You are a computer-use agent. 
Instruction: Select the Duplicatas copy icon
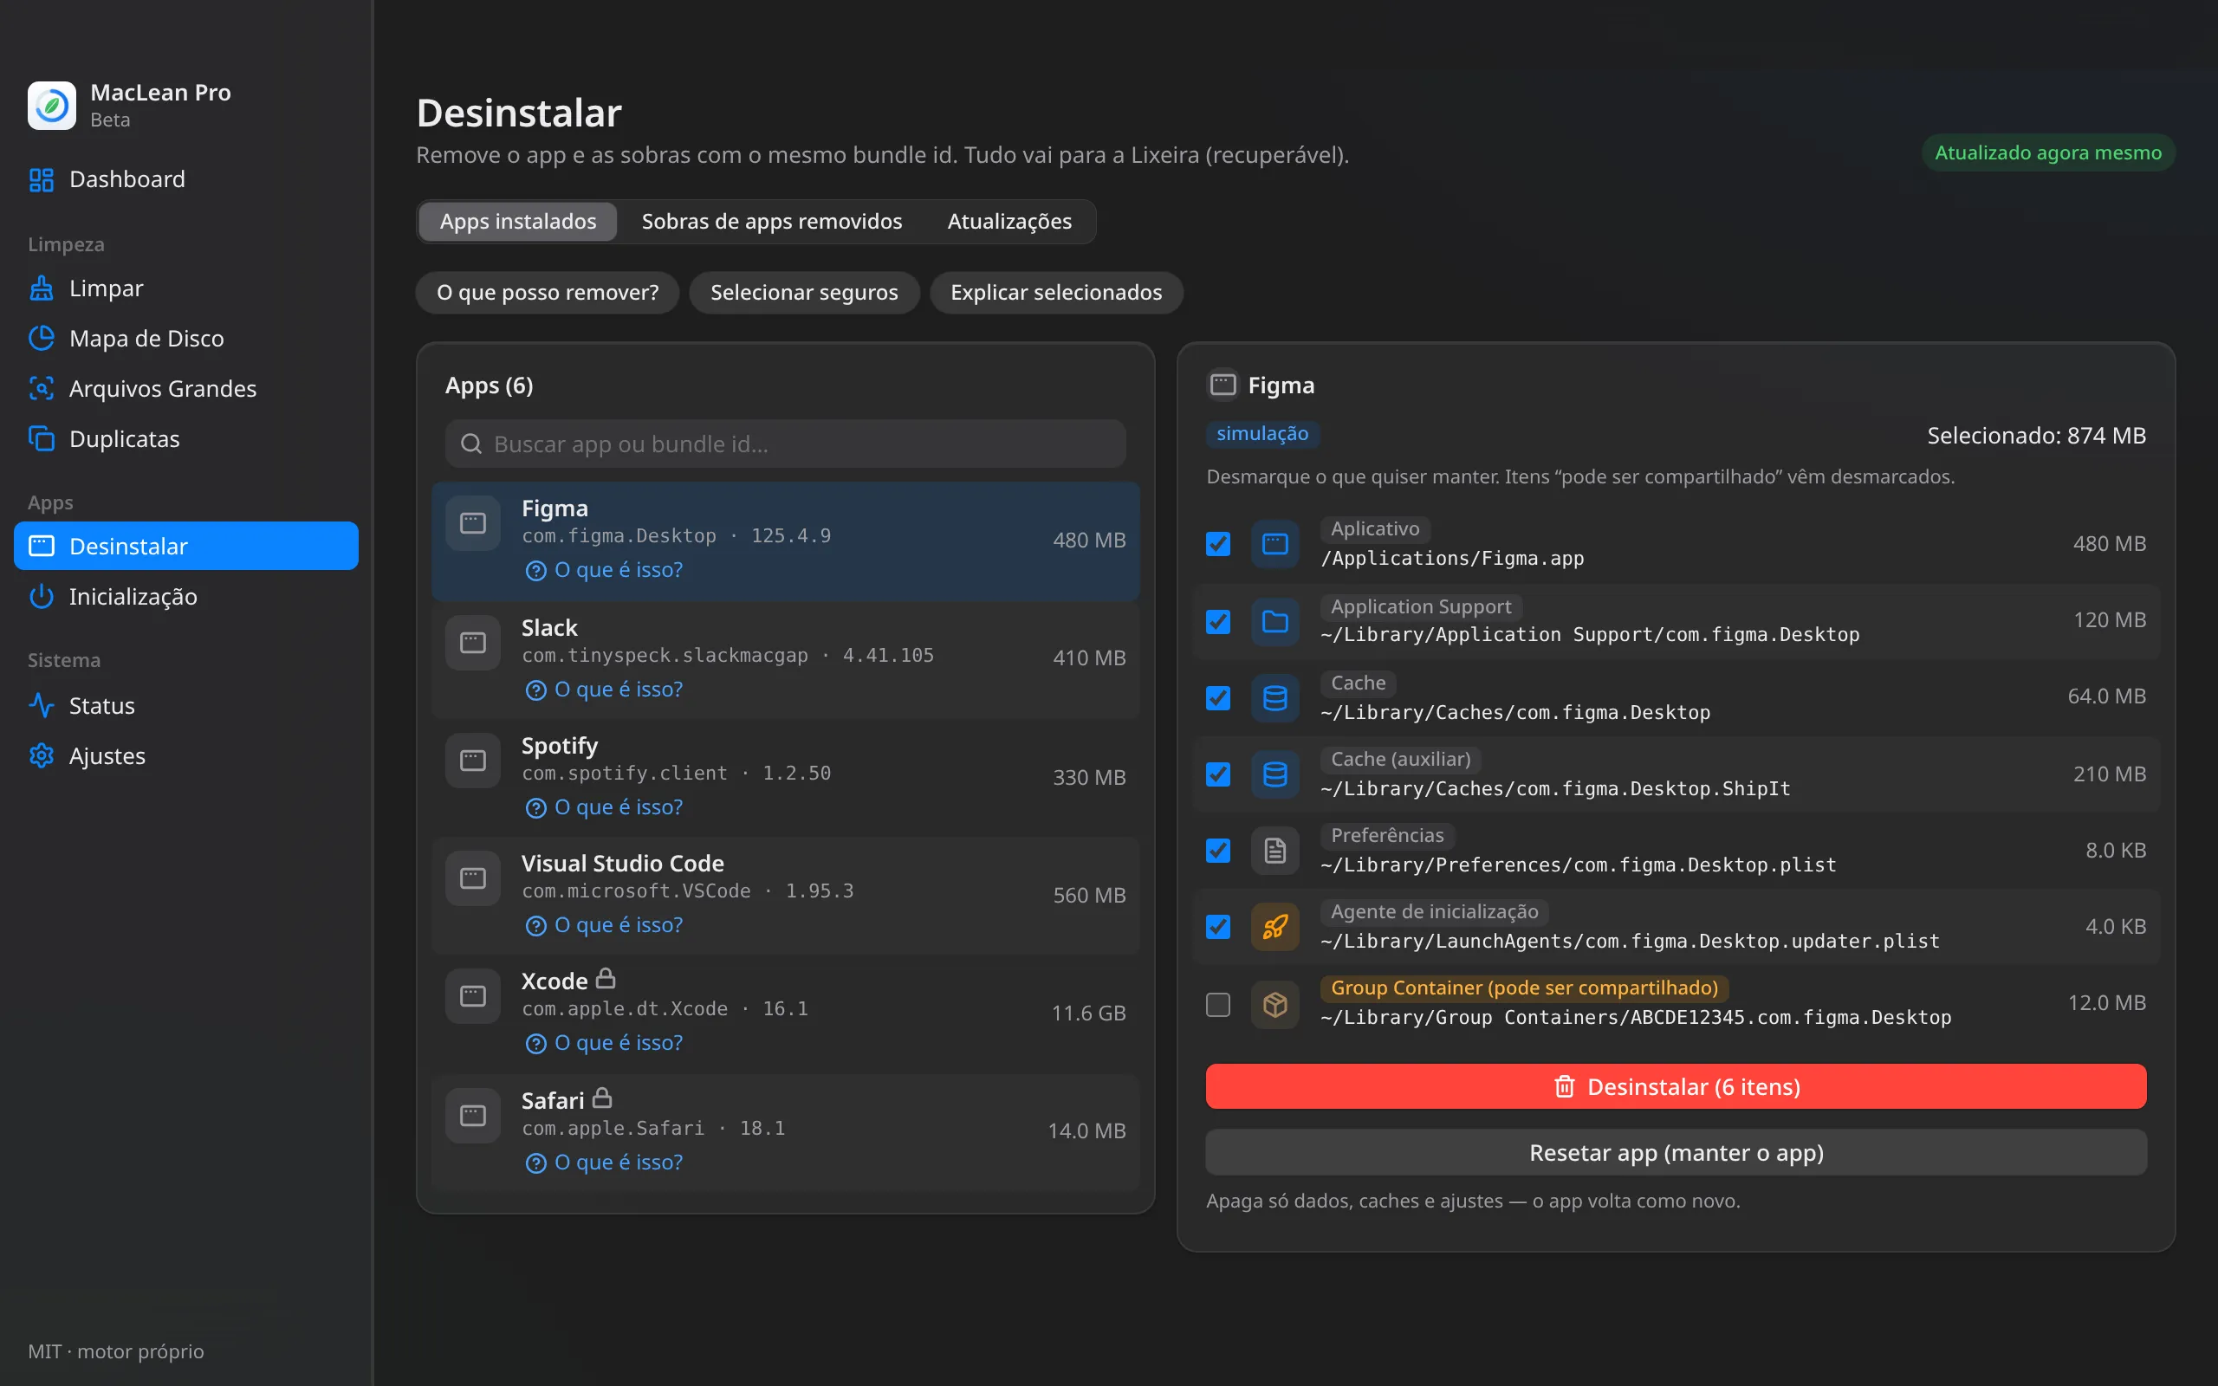[x=42, y=439]
